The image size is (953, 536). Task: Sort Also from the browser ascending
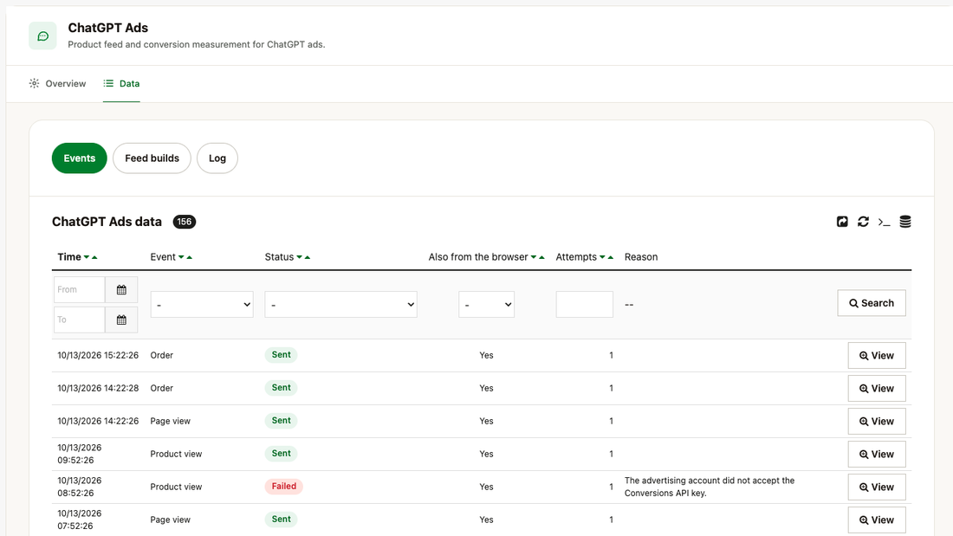coord(541,257)
